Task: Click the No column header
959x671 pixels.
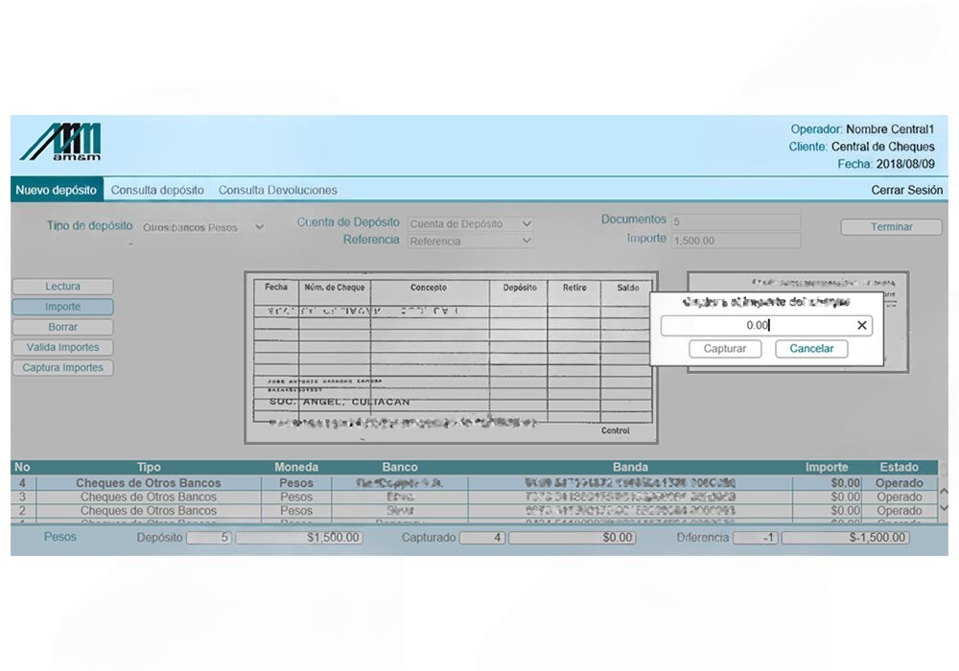Action: [23, 467]
